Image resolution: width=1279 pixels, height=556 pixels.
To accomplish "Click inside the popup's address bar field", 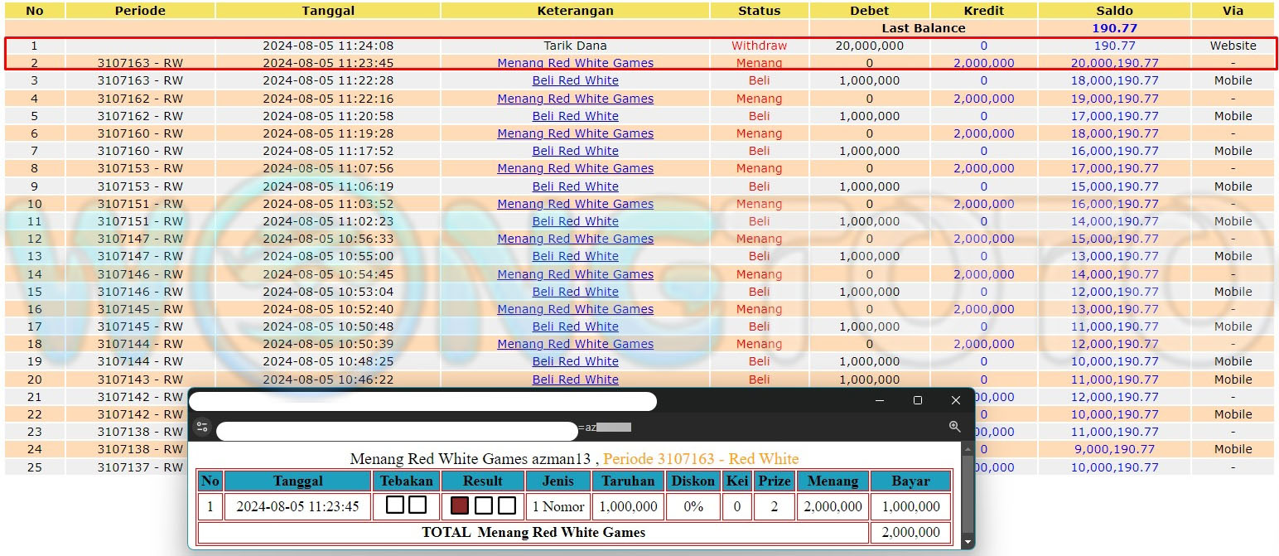I will 398,431.
